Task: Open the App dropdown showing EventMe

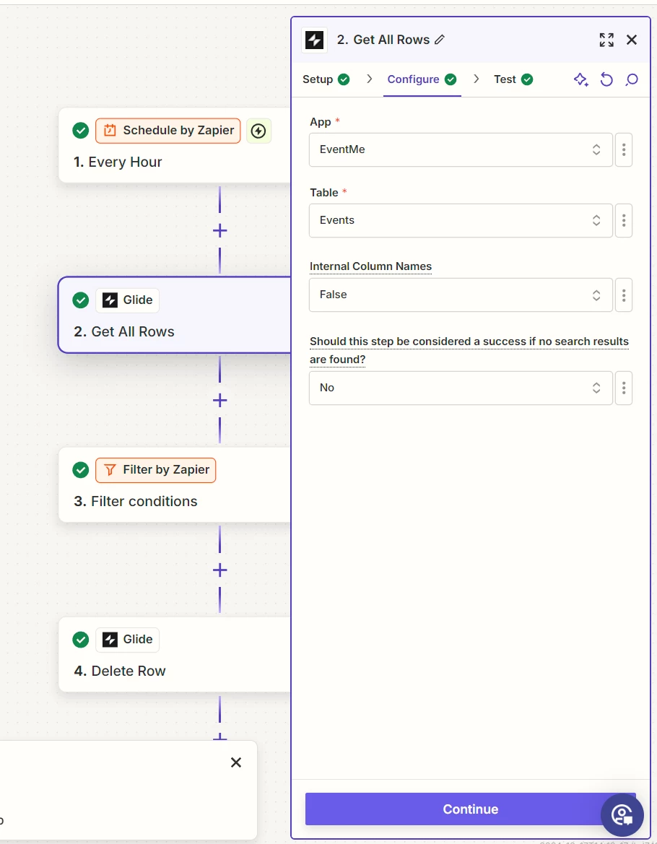Action: tap(461, 149)
